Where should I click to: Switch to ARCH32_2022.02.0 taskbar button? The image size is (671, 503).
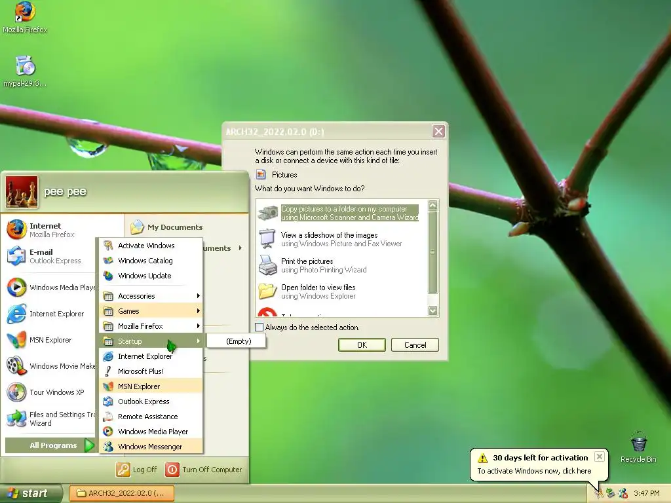coord(121,493)
